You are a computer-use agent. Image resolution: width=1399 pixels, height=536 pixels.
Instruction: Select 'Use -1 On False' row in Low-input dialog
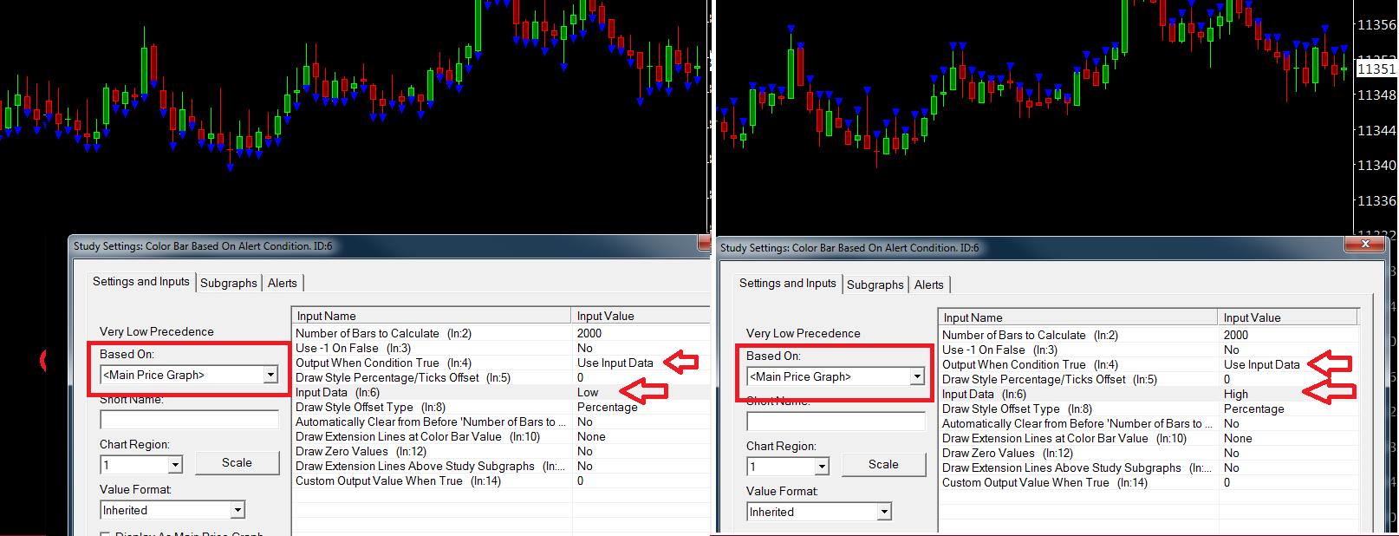point(501,348)
